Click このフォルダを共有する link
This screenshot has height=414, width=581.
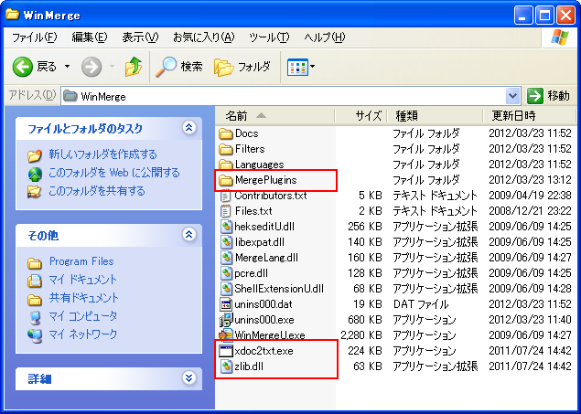(97, 191)
